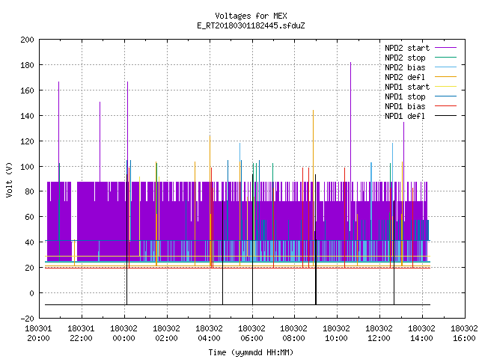Click the filename E_RT20180301182445.sfduZ subtitle

[x=251, y=25]
